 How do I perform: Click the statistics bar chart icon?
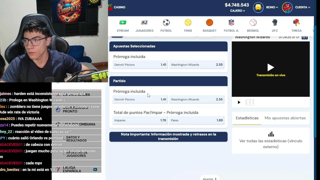(271, 134)
